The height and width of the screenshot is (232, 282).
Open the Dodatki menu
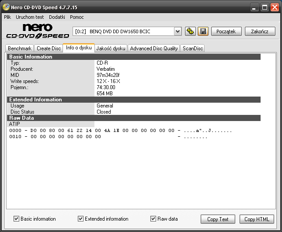point(57,17)
